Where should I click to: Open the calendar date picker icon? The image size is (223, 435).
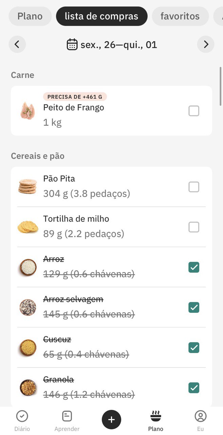[72, 45]
